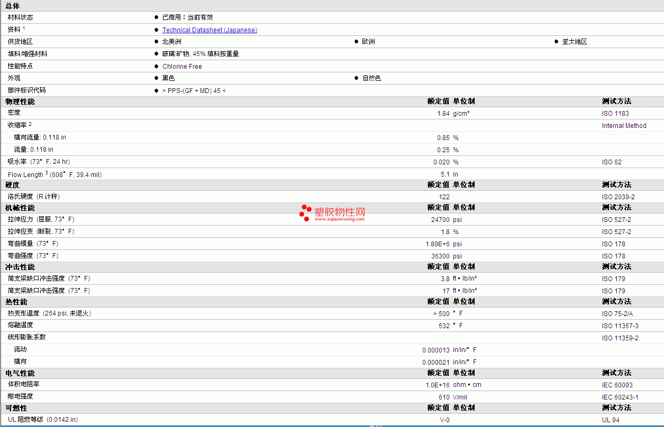Click the Flow Length value 5.1
The width and height of the screenshot is (664, 427).
point(445,174)
